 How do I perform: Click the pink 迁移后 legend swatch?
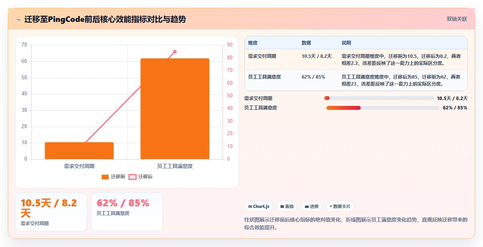point(132,177)
